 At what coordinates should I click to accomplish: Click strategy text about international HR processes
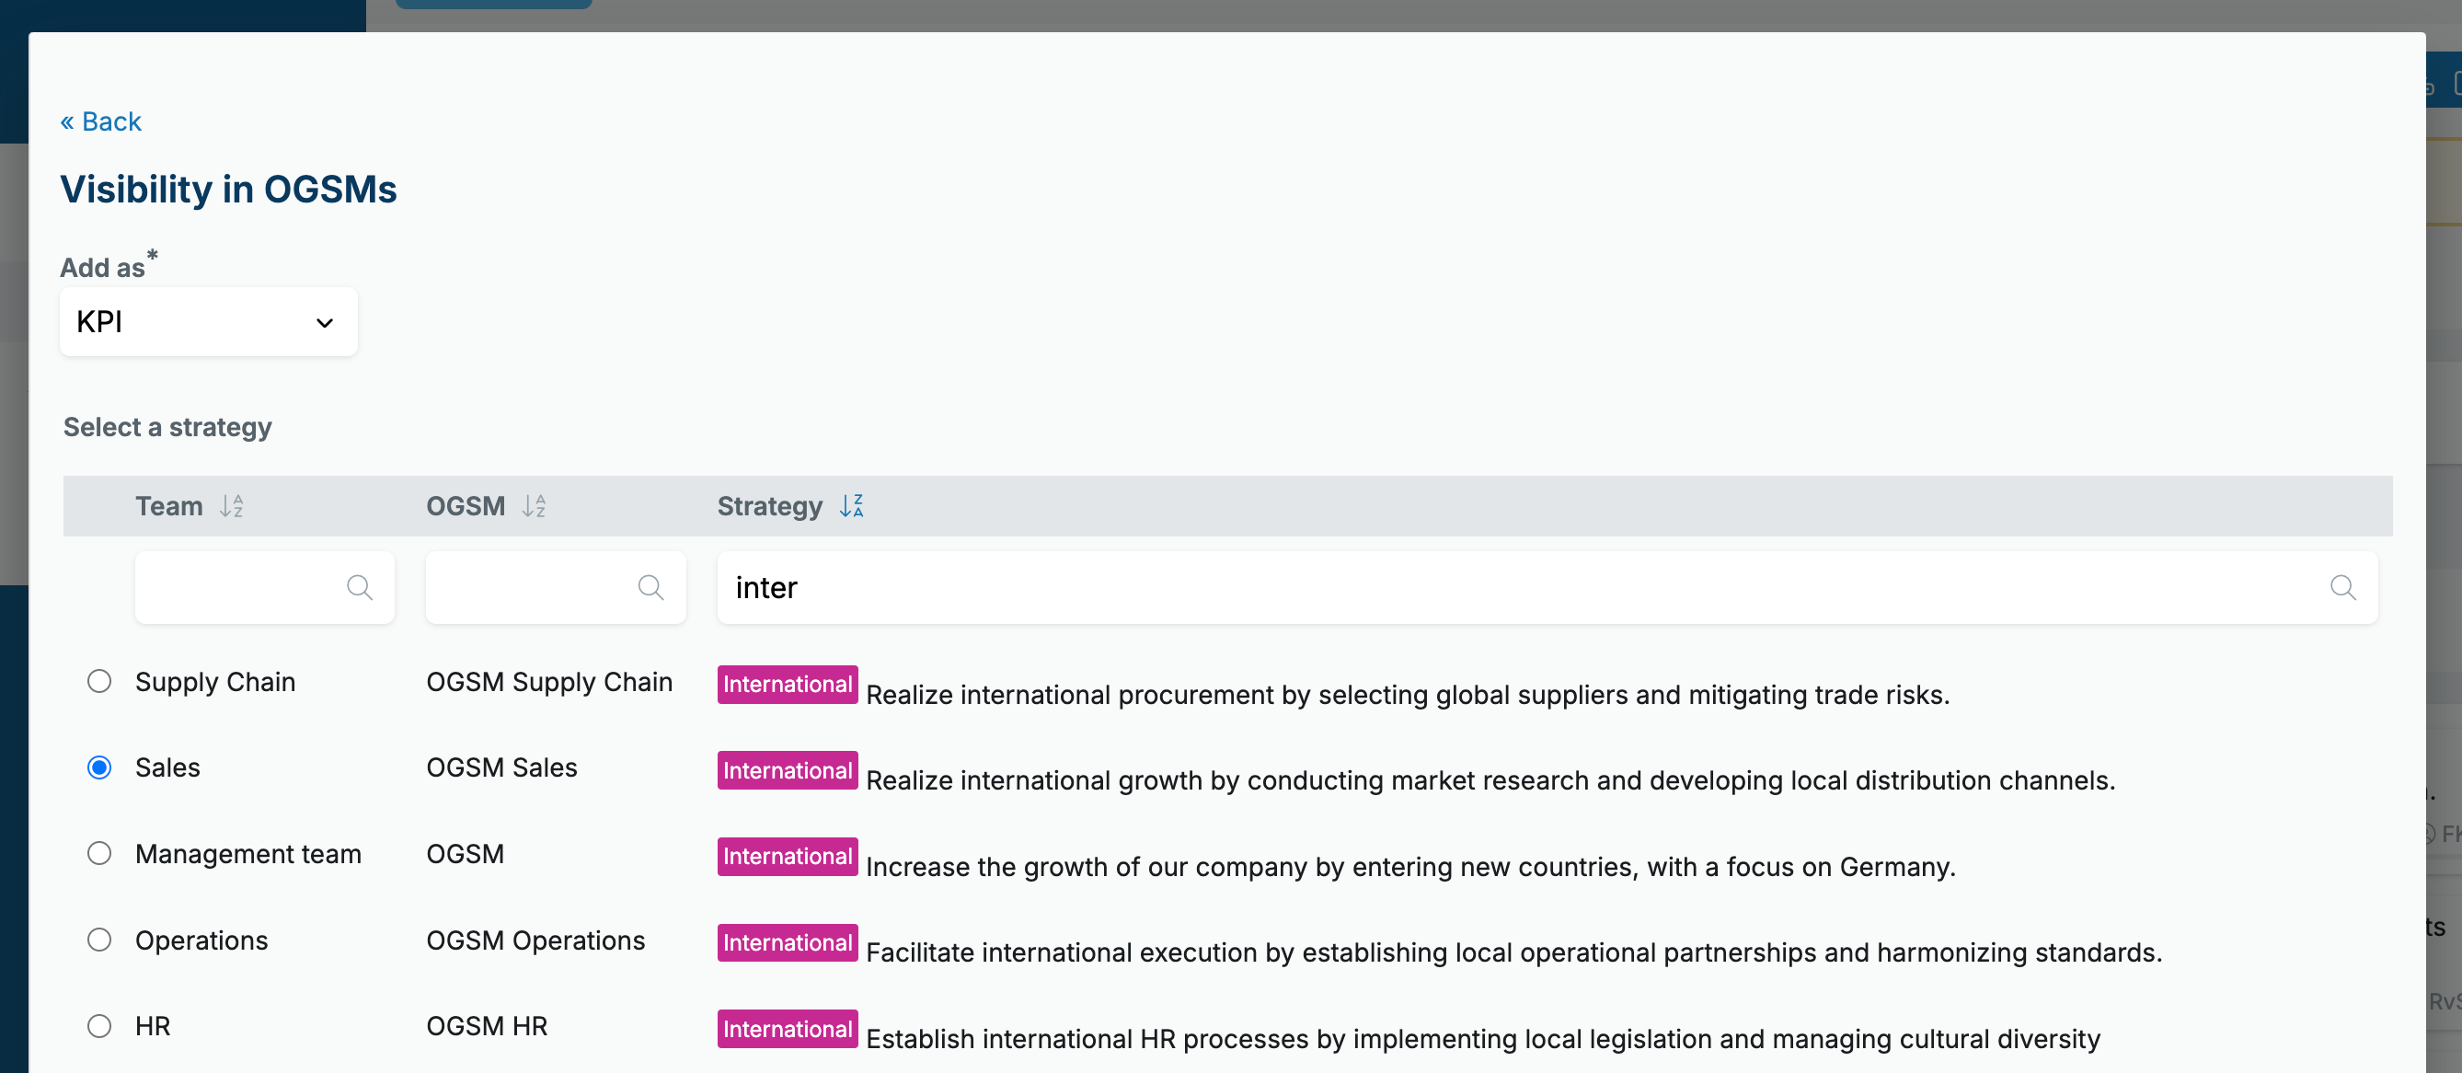(1483, 1040)
